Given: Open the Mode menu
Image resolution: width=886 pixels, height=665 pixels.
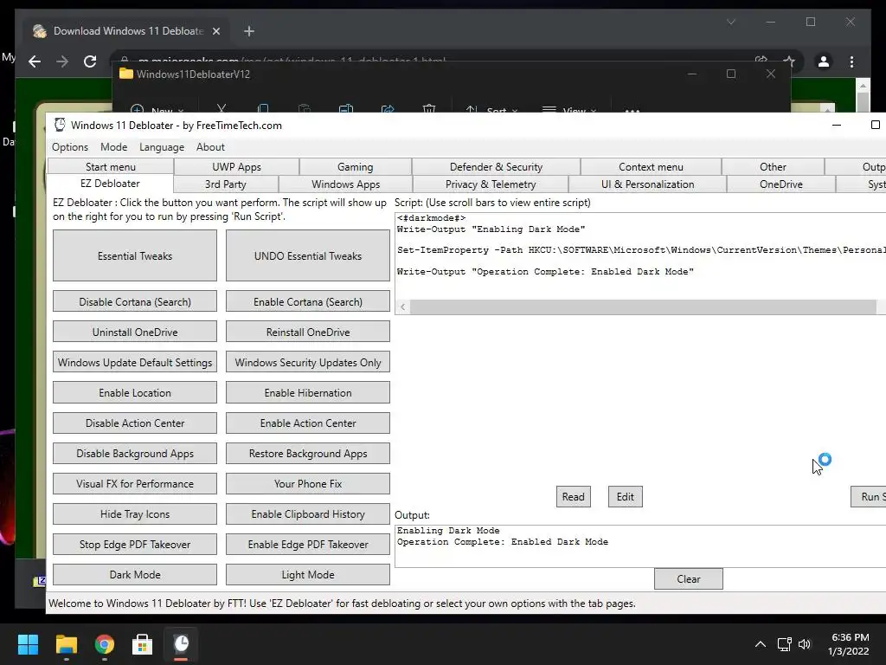Looking at the screenshot, I should click(113, 147).
